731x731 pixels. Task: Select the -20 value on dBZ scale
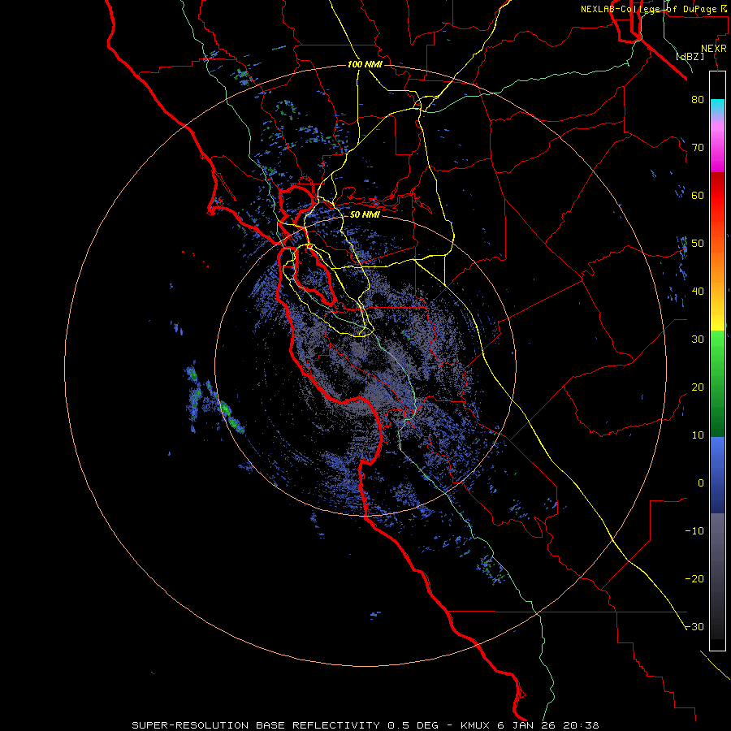coord(694,579)
